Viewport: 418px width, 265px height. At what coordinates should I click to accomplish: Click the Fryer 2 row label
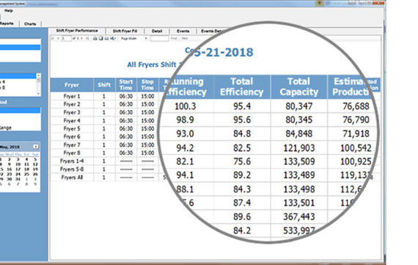(72, 104)
